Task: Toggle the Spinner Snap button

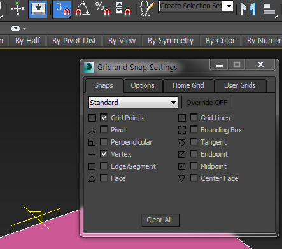Action: [x=123, y=9]
